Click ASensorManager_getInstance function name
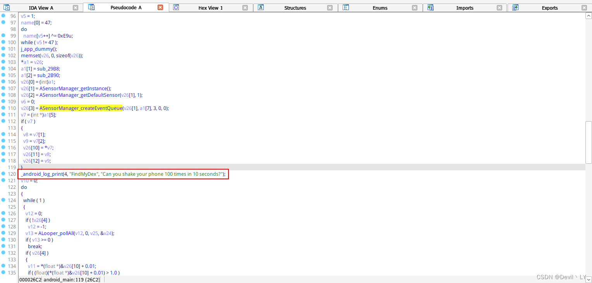Screen dimensions: 592x283 pyautogui.click(x=72, y=88)
